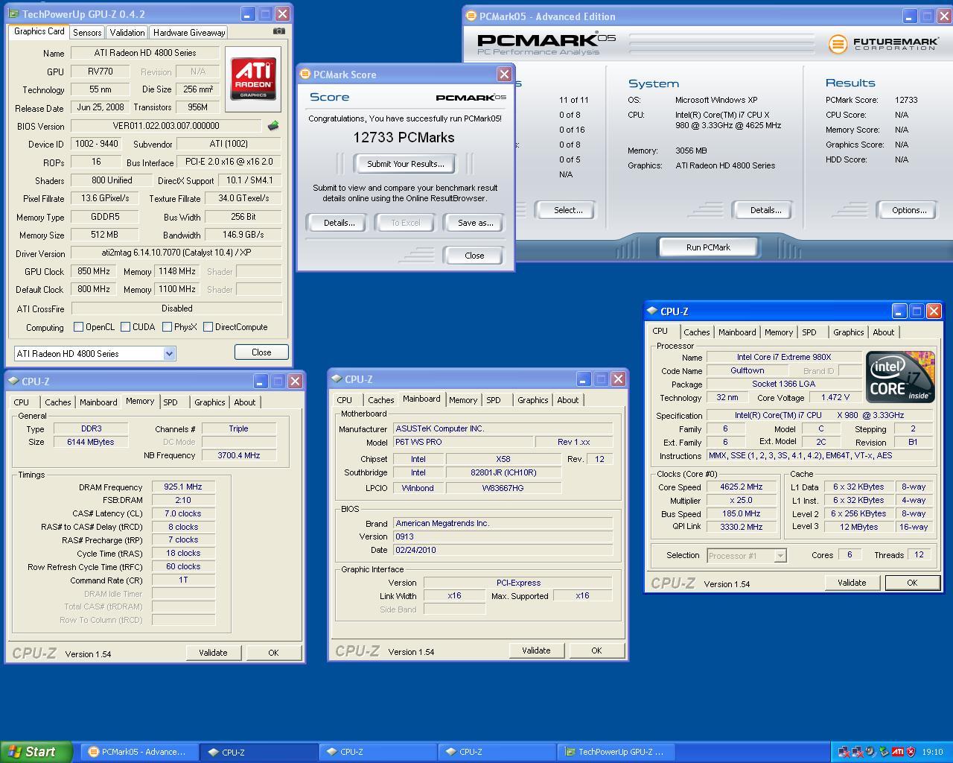Screen dimensions: 953x763
Task: Click the ATI tray icon in system tray
Action: (898, 752)
